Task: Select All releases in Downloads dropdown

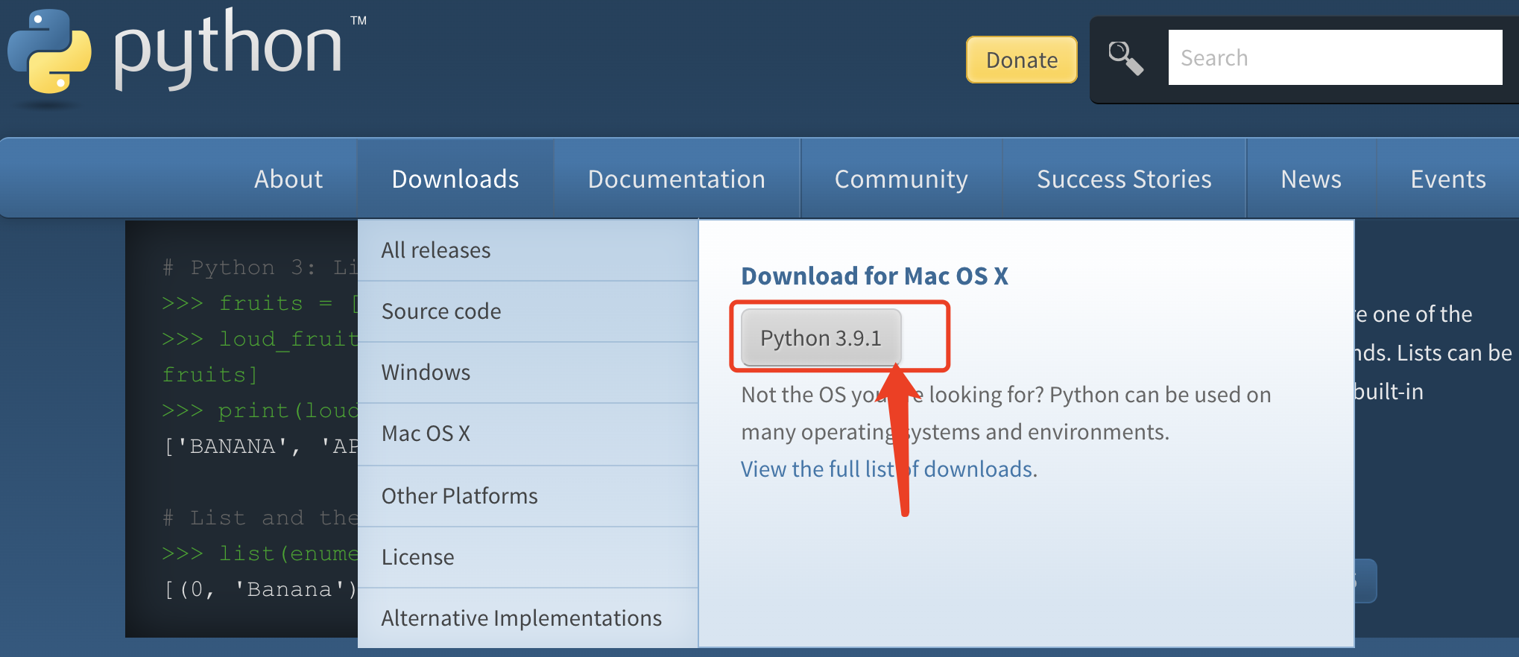Action: pos(528,250)
